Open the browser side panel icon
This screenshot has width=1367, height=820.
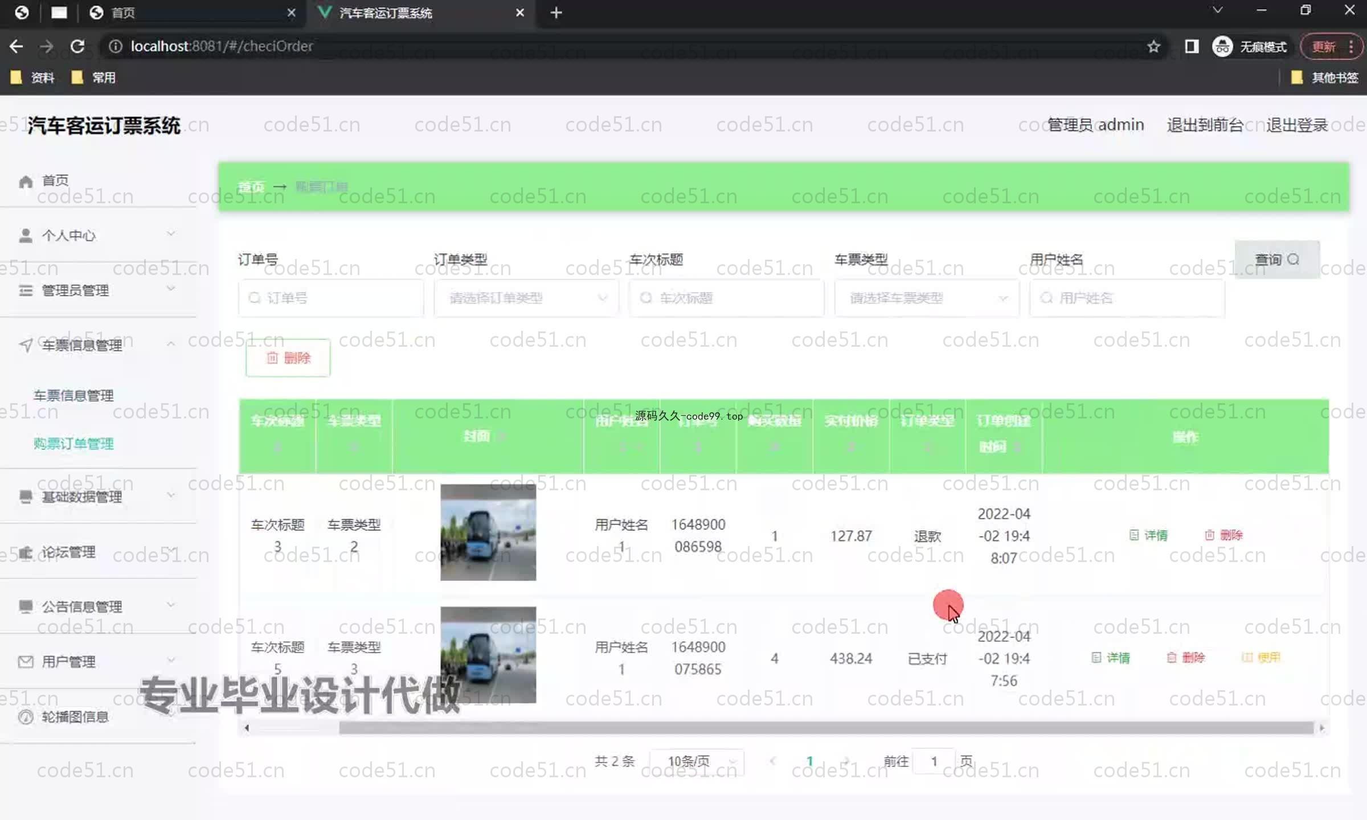click(x=1192, y=46)
